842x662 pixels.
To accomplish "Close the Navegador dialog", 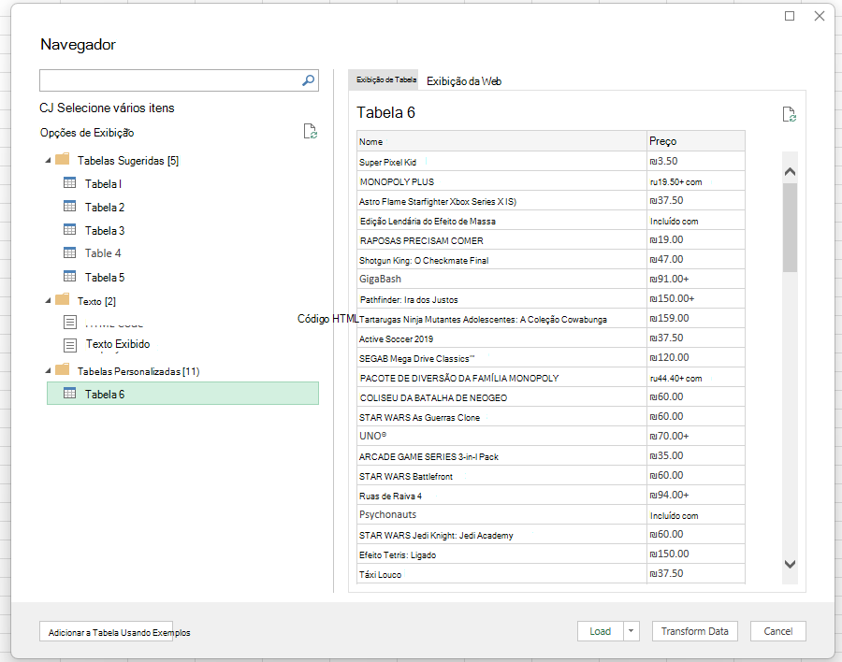I will (820, 16).
